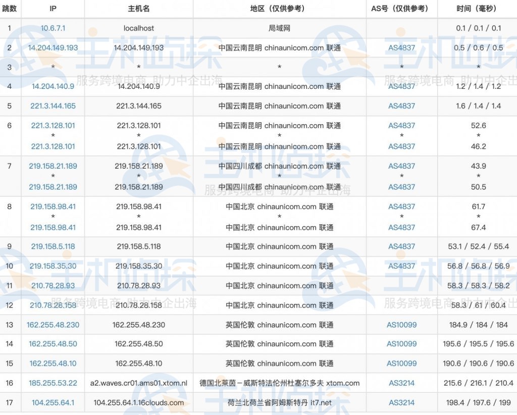This screenshot has width=517, height=415.
Task: Click the 主机名 column header
Action: click(x=138, y=8)
